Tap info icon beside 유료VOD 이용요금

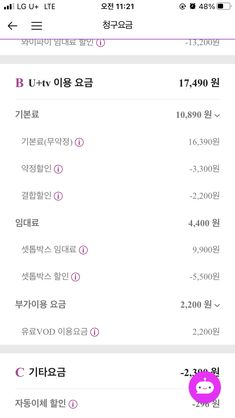click(95, 332)
